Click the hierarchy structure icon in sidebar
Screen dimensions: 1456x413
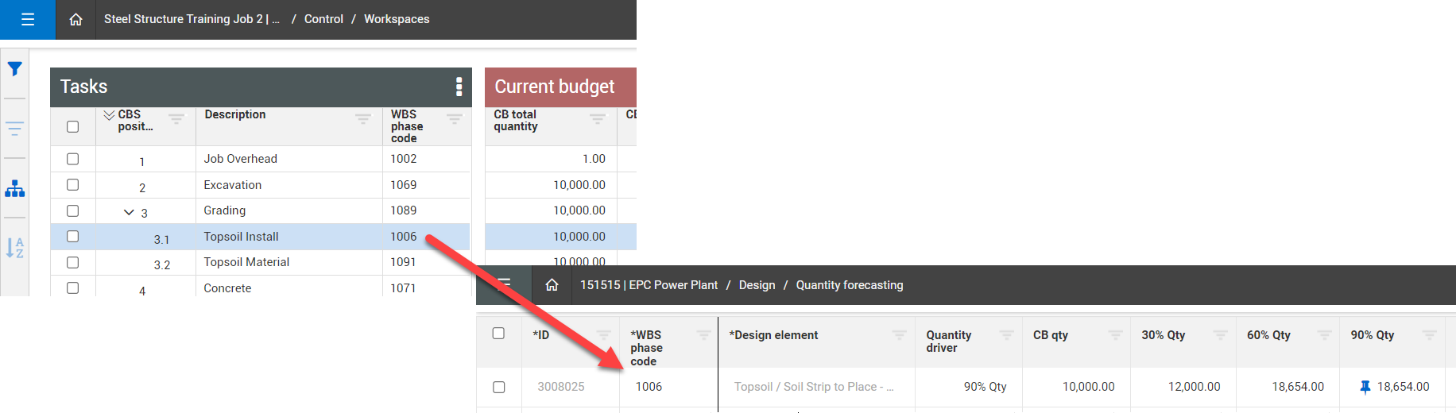tap(14, 189)
